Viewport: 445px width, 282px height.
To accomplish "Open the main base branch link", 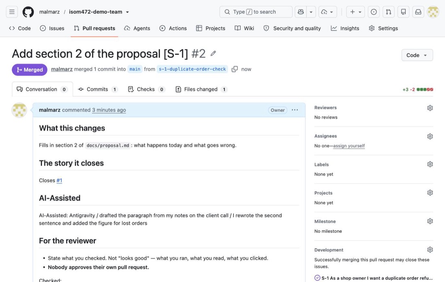I will (135, 69).
